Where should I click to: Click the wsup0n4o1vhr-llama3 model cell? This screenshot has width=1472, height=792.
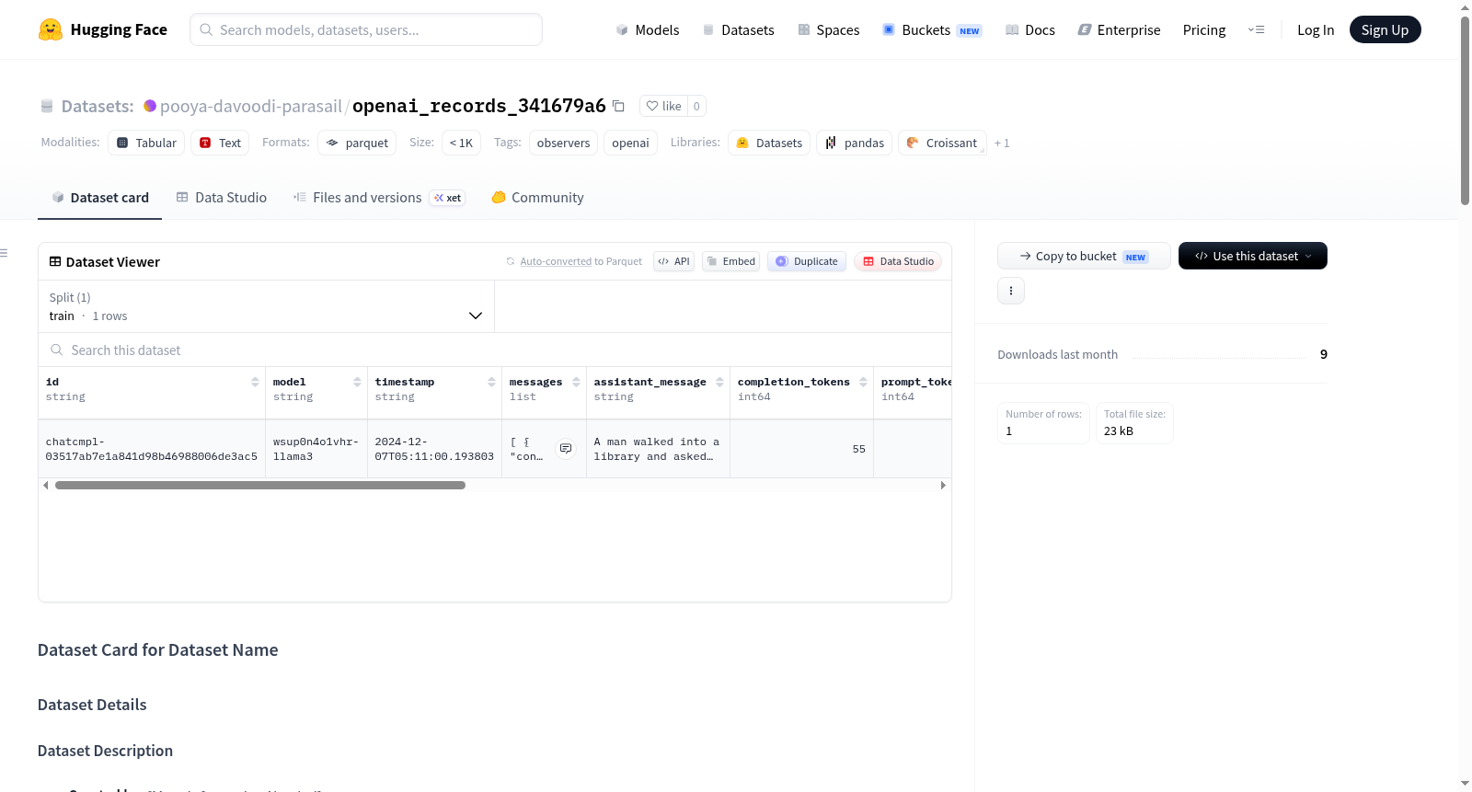tap(316, 449)
